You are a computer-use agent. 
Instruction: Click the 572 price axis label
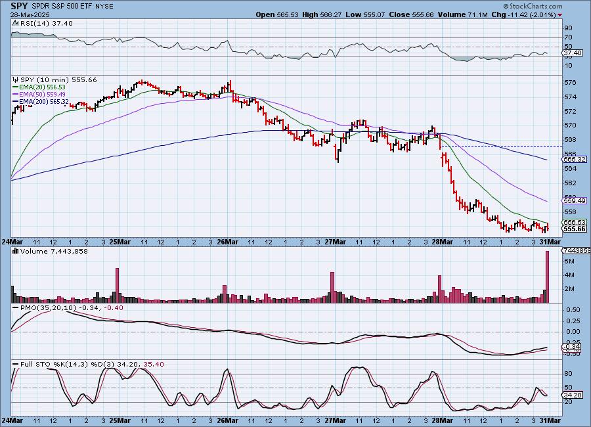(x=571, y=112)
